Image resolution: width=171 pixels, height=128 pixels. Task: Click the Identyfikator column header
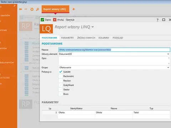point(76,108)
